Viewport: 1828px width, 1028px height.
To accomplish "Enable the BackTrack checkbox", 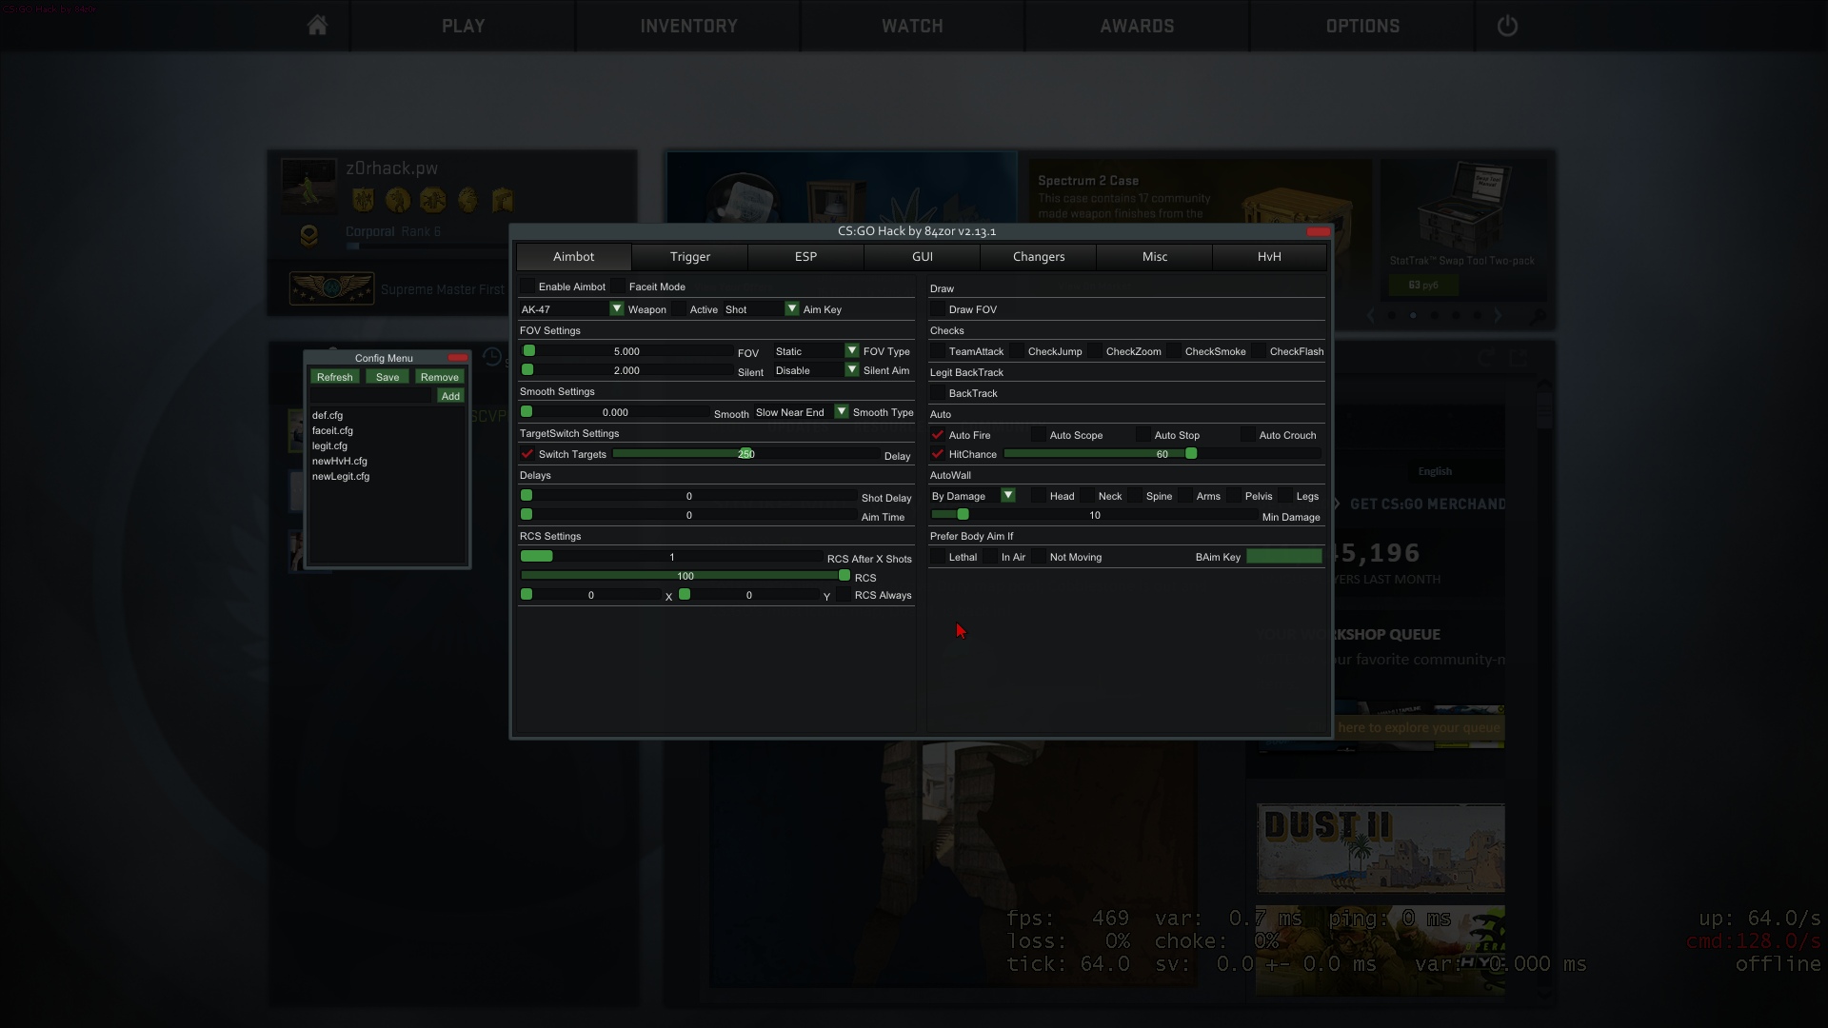I will pyautogui.click(x=938, y=393).
